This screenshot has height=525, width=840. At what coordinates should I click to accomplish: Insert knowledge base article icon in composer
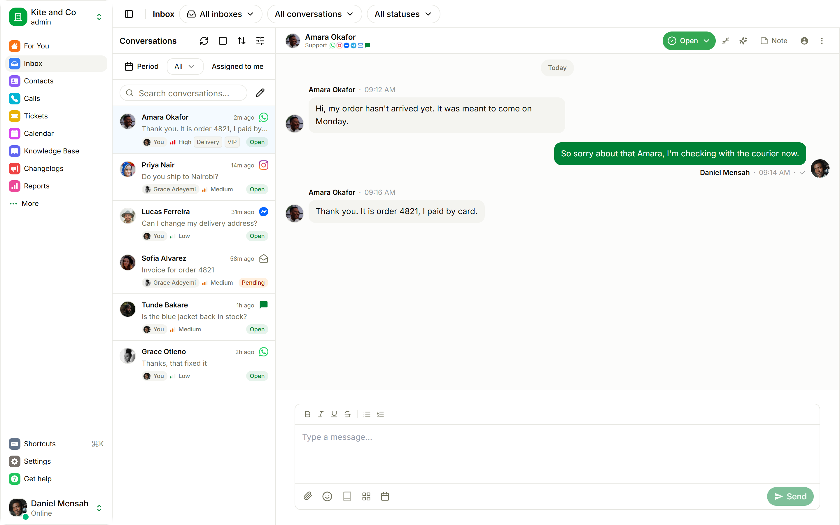click(347, 496)
